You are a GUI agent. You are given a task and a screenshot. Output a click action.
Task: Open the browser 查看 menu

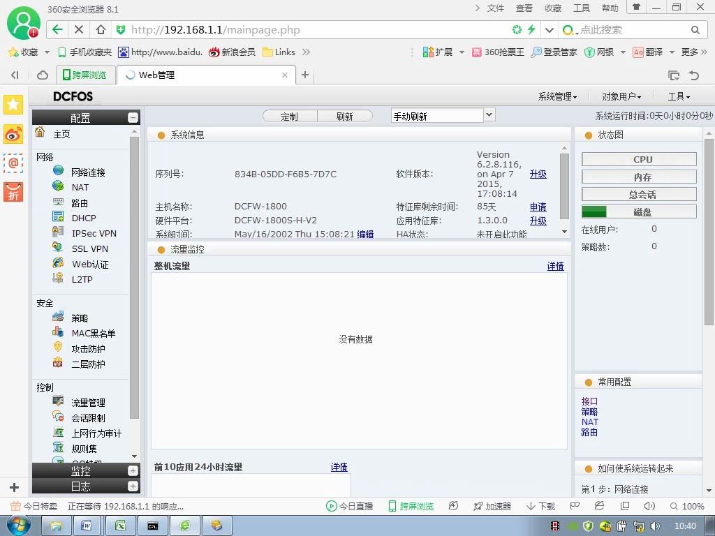tap(524, 8)
